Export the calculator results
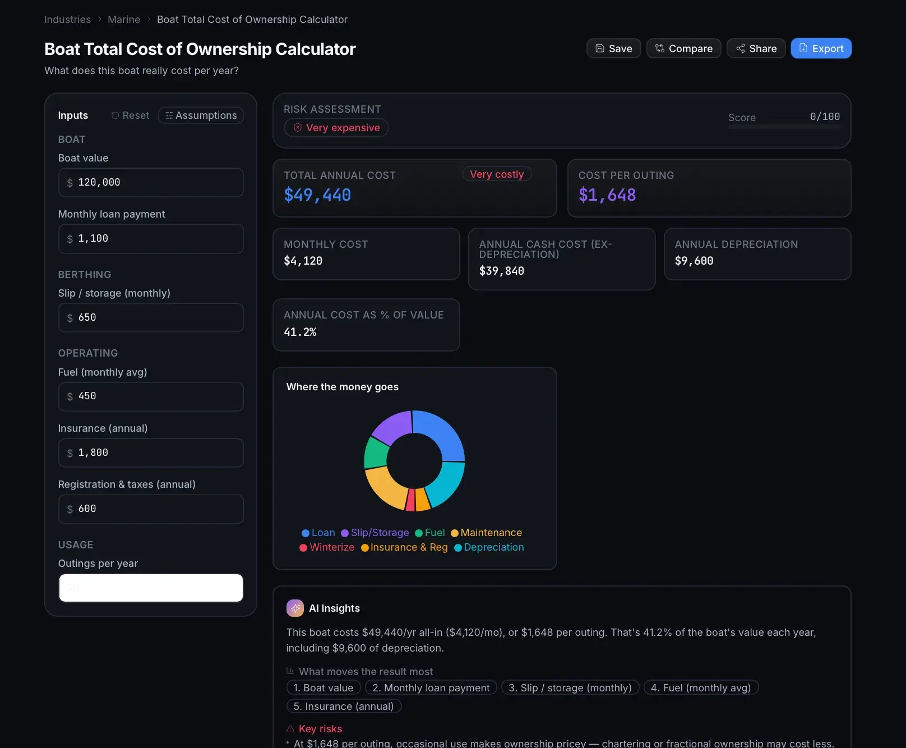Screen dimensions: 906x748 821,48
